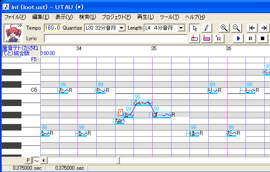Click the F5 piano key label
270x172 pixels.
click(34, 59)
